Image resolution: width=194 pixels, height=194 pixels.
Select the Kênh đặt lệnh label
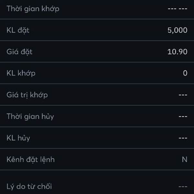click(31, 160)
